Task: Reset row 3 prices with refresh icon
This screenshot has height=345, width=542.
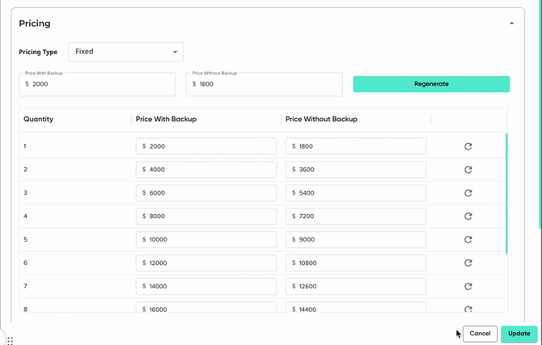Action: pos(468,193)
